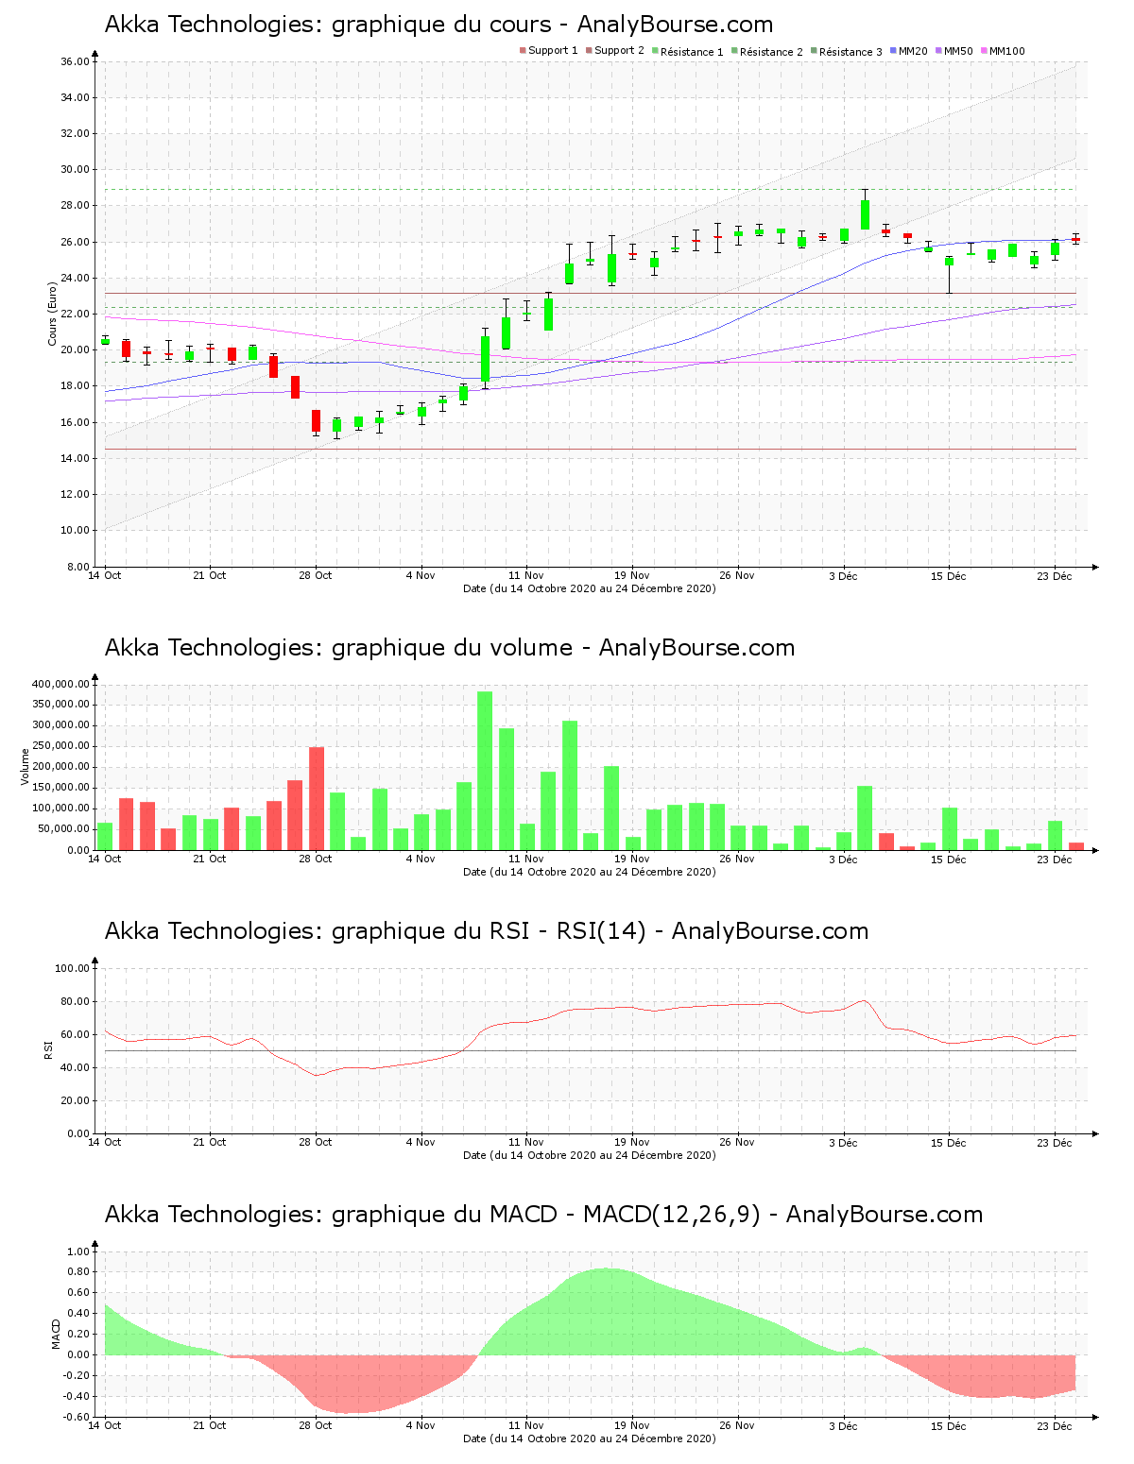The height and width of the screenshot is (1464, 1134).
Task: Click the tallest green volume bar
Action: [485, 771]
